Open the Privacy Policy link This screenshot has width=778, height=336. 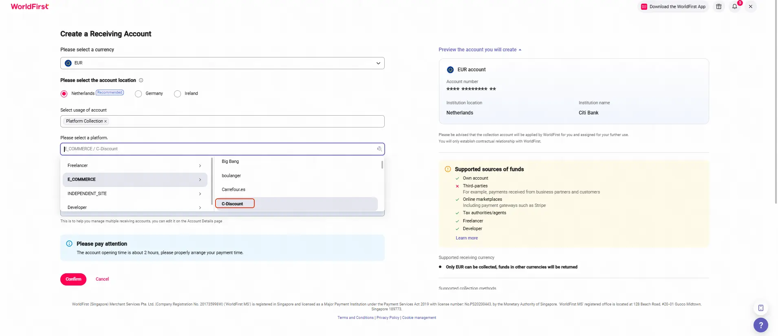pos(388,318)
